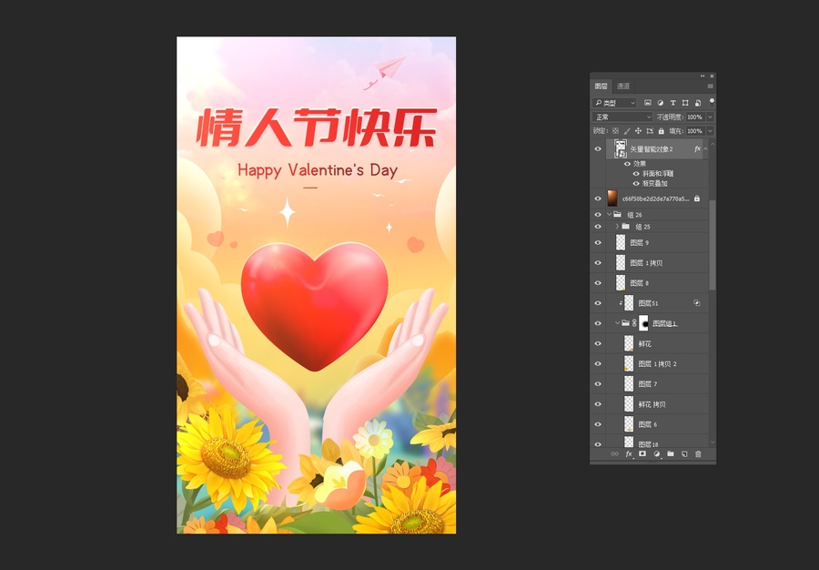Screen dimensions: 819x570
Task: Click the 图层组 1 mask thumbnail
Action: click(x=643, y=323)
